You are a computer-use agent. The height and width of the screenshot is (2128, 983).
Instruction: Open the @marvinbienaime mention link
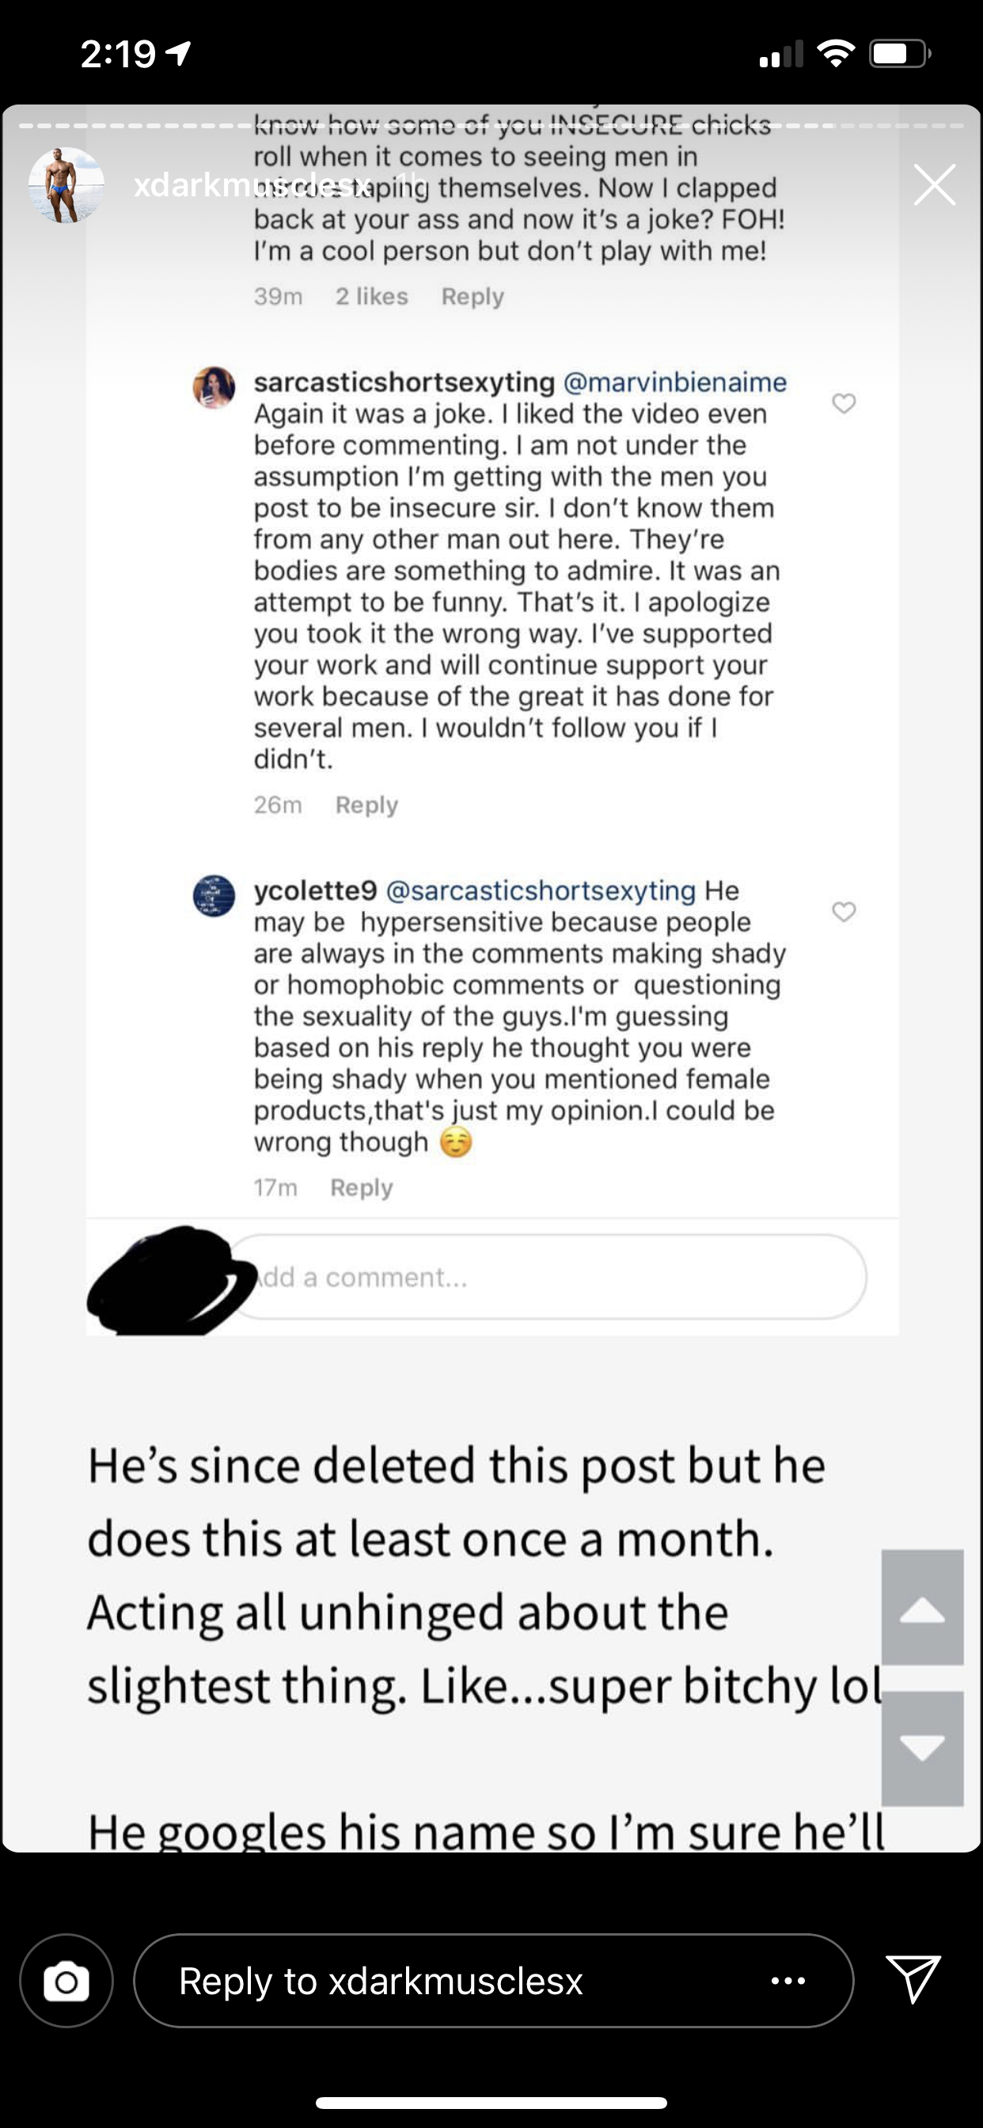[674, 382]
